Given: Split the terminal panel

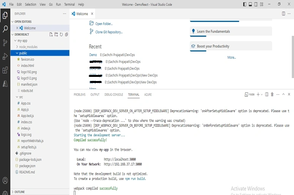Looking at the screenshot, I should (267, 95).
